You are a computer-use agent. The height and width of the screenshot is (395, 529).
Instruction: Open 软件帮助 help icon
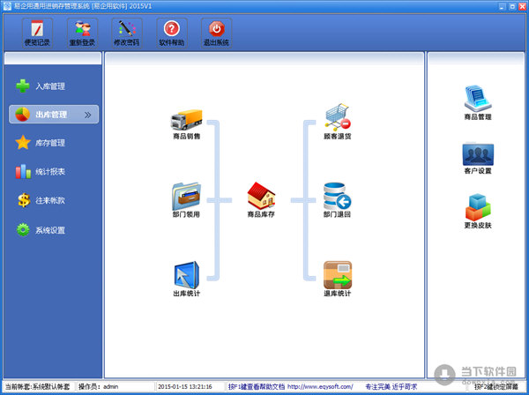click(x=171, y=33)
